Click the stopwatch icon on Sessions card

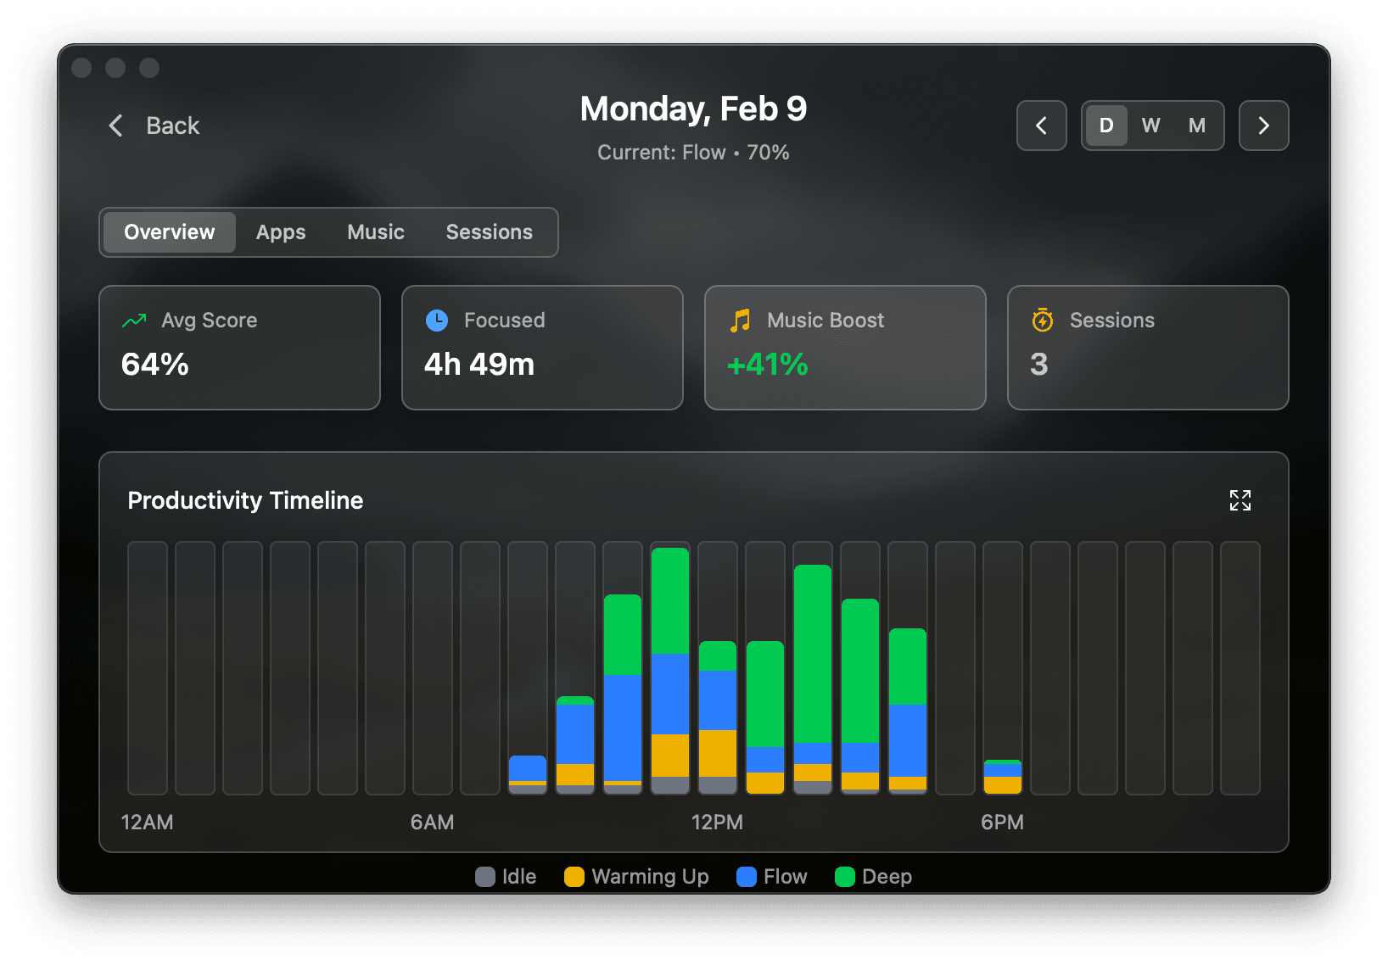pyautogui.click(x=1042, y=321)
